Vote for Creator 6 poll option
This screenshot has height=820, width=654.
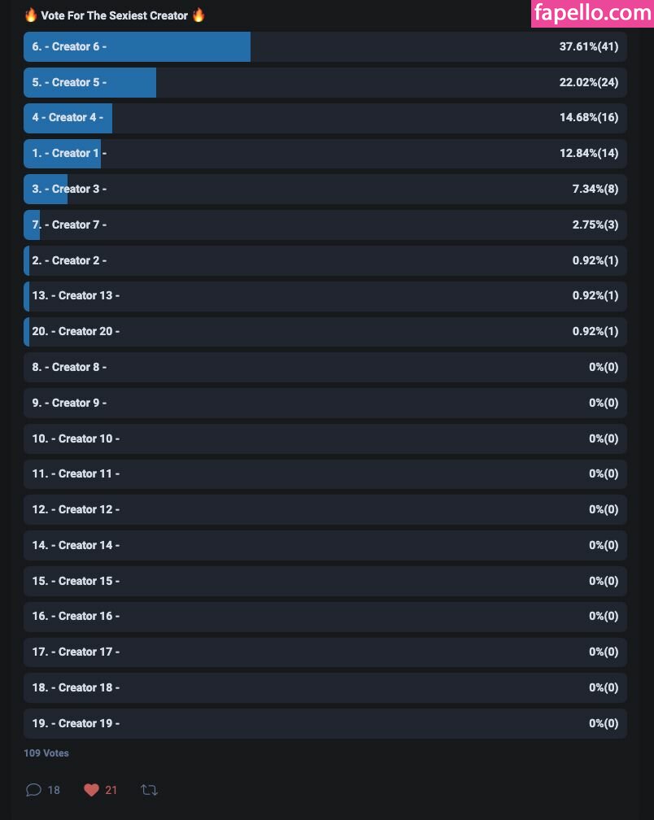[325, 47]
